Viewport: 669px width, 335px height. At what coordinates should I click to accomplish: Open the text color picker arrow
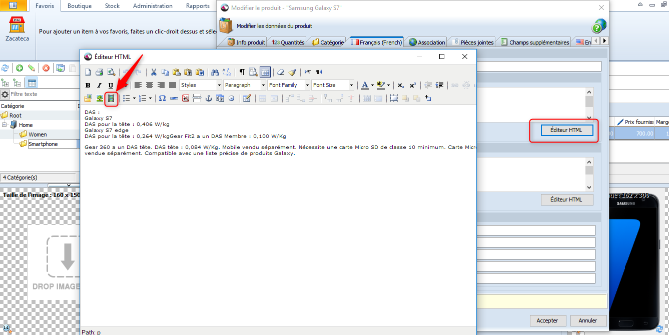372,85
